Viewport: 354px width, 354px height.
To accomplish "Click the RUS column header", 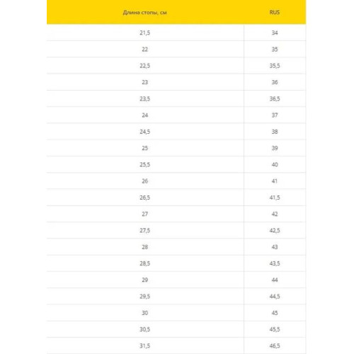I will click(x=275, y=12).
